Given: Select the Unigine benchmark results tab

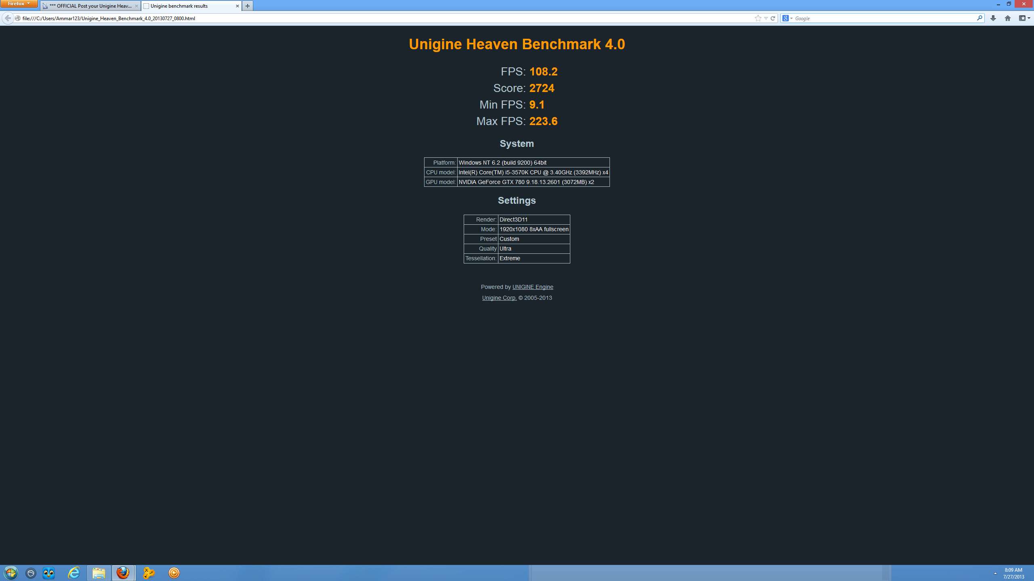Looking at the screenshot, I should [191, 6].
